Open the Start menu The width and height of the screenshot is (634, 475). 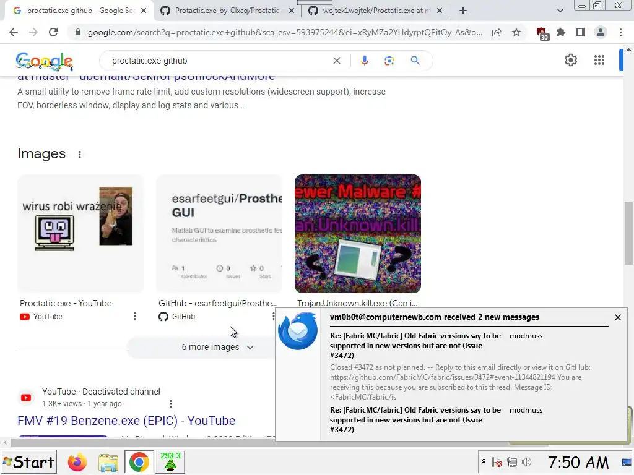tap(29, 462)
